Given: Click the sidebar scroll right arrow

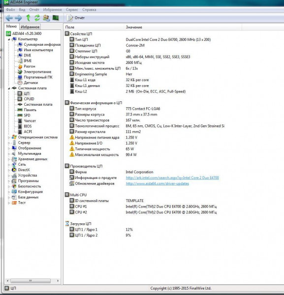Looking at the screenshot, I should tap(58, 281).
